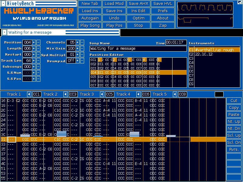This screenshot has height=182, width=243.
Task: Click Copy in pattern editor sidebar
Action: click(x=234, y=108)
